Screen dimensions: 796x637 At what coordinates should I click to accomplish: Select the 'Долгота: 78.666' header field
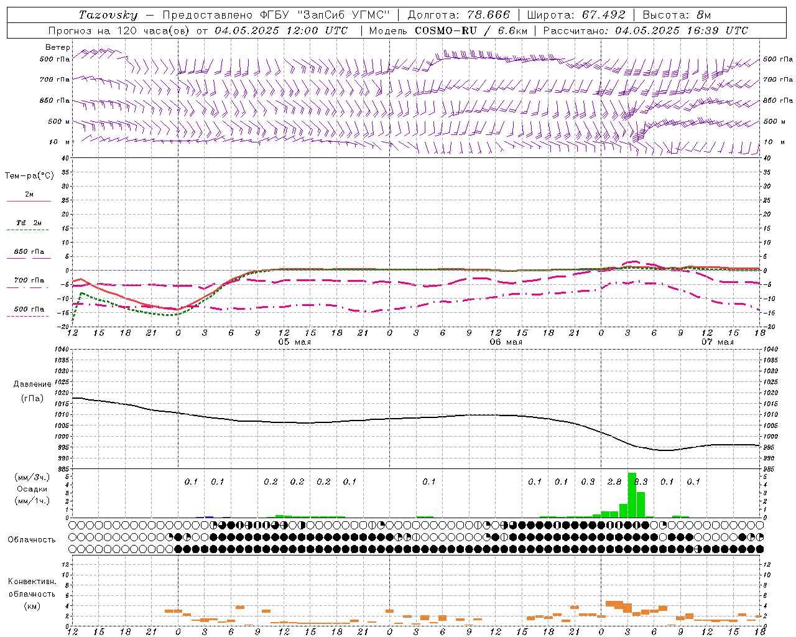(x=458, y=15)
